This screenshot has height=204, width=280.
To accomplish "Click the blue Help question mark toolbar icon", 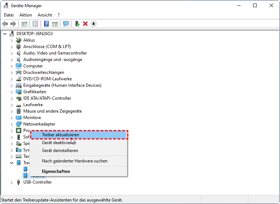I will pos(47,24).
